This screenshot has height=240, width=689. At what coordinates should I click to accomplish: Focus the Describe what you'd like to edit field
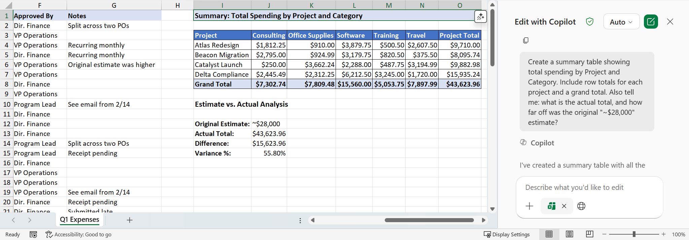(x=589, y=187)
